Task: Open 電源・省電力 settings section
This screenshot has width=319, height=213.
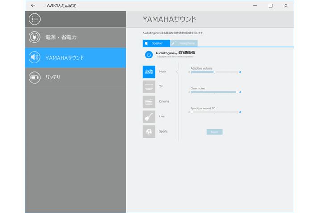Action: tap(61, 37)
